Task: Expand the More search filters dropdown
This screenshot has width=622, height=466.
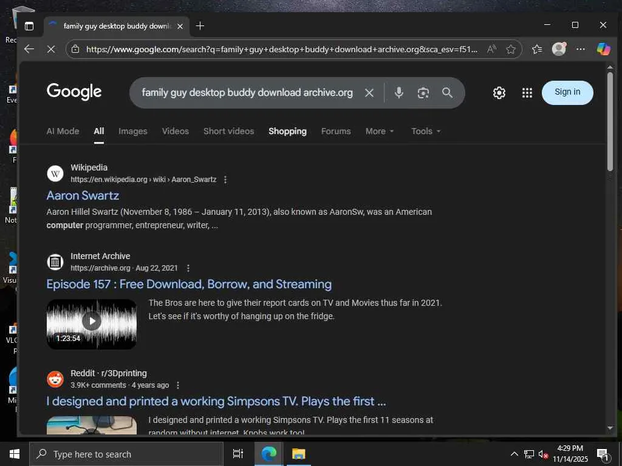Action: tap(380, 131)
